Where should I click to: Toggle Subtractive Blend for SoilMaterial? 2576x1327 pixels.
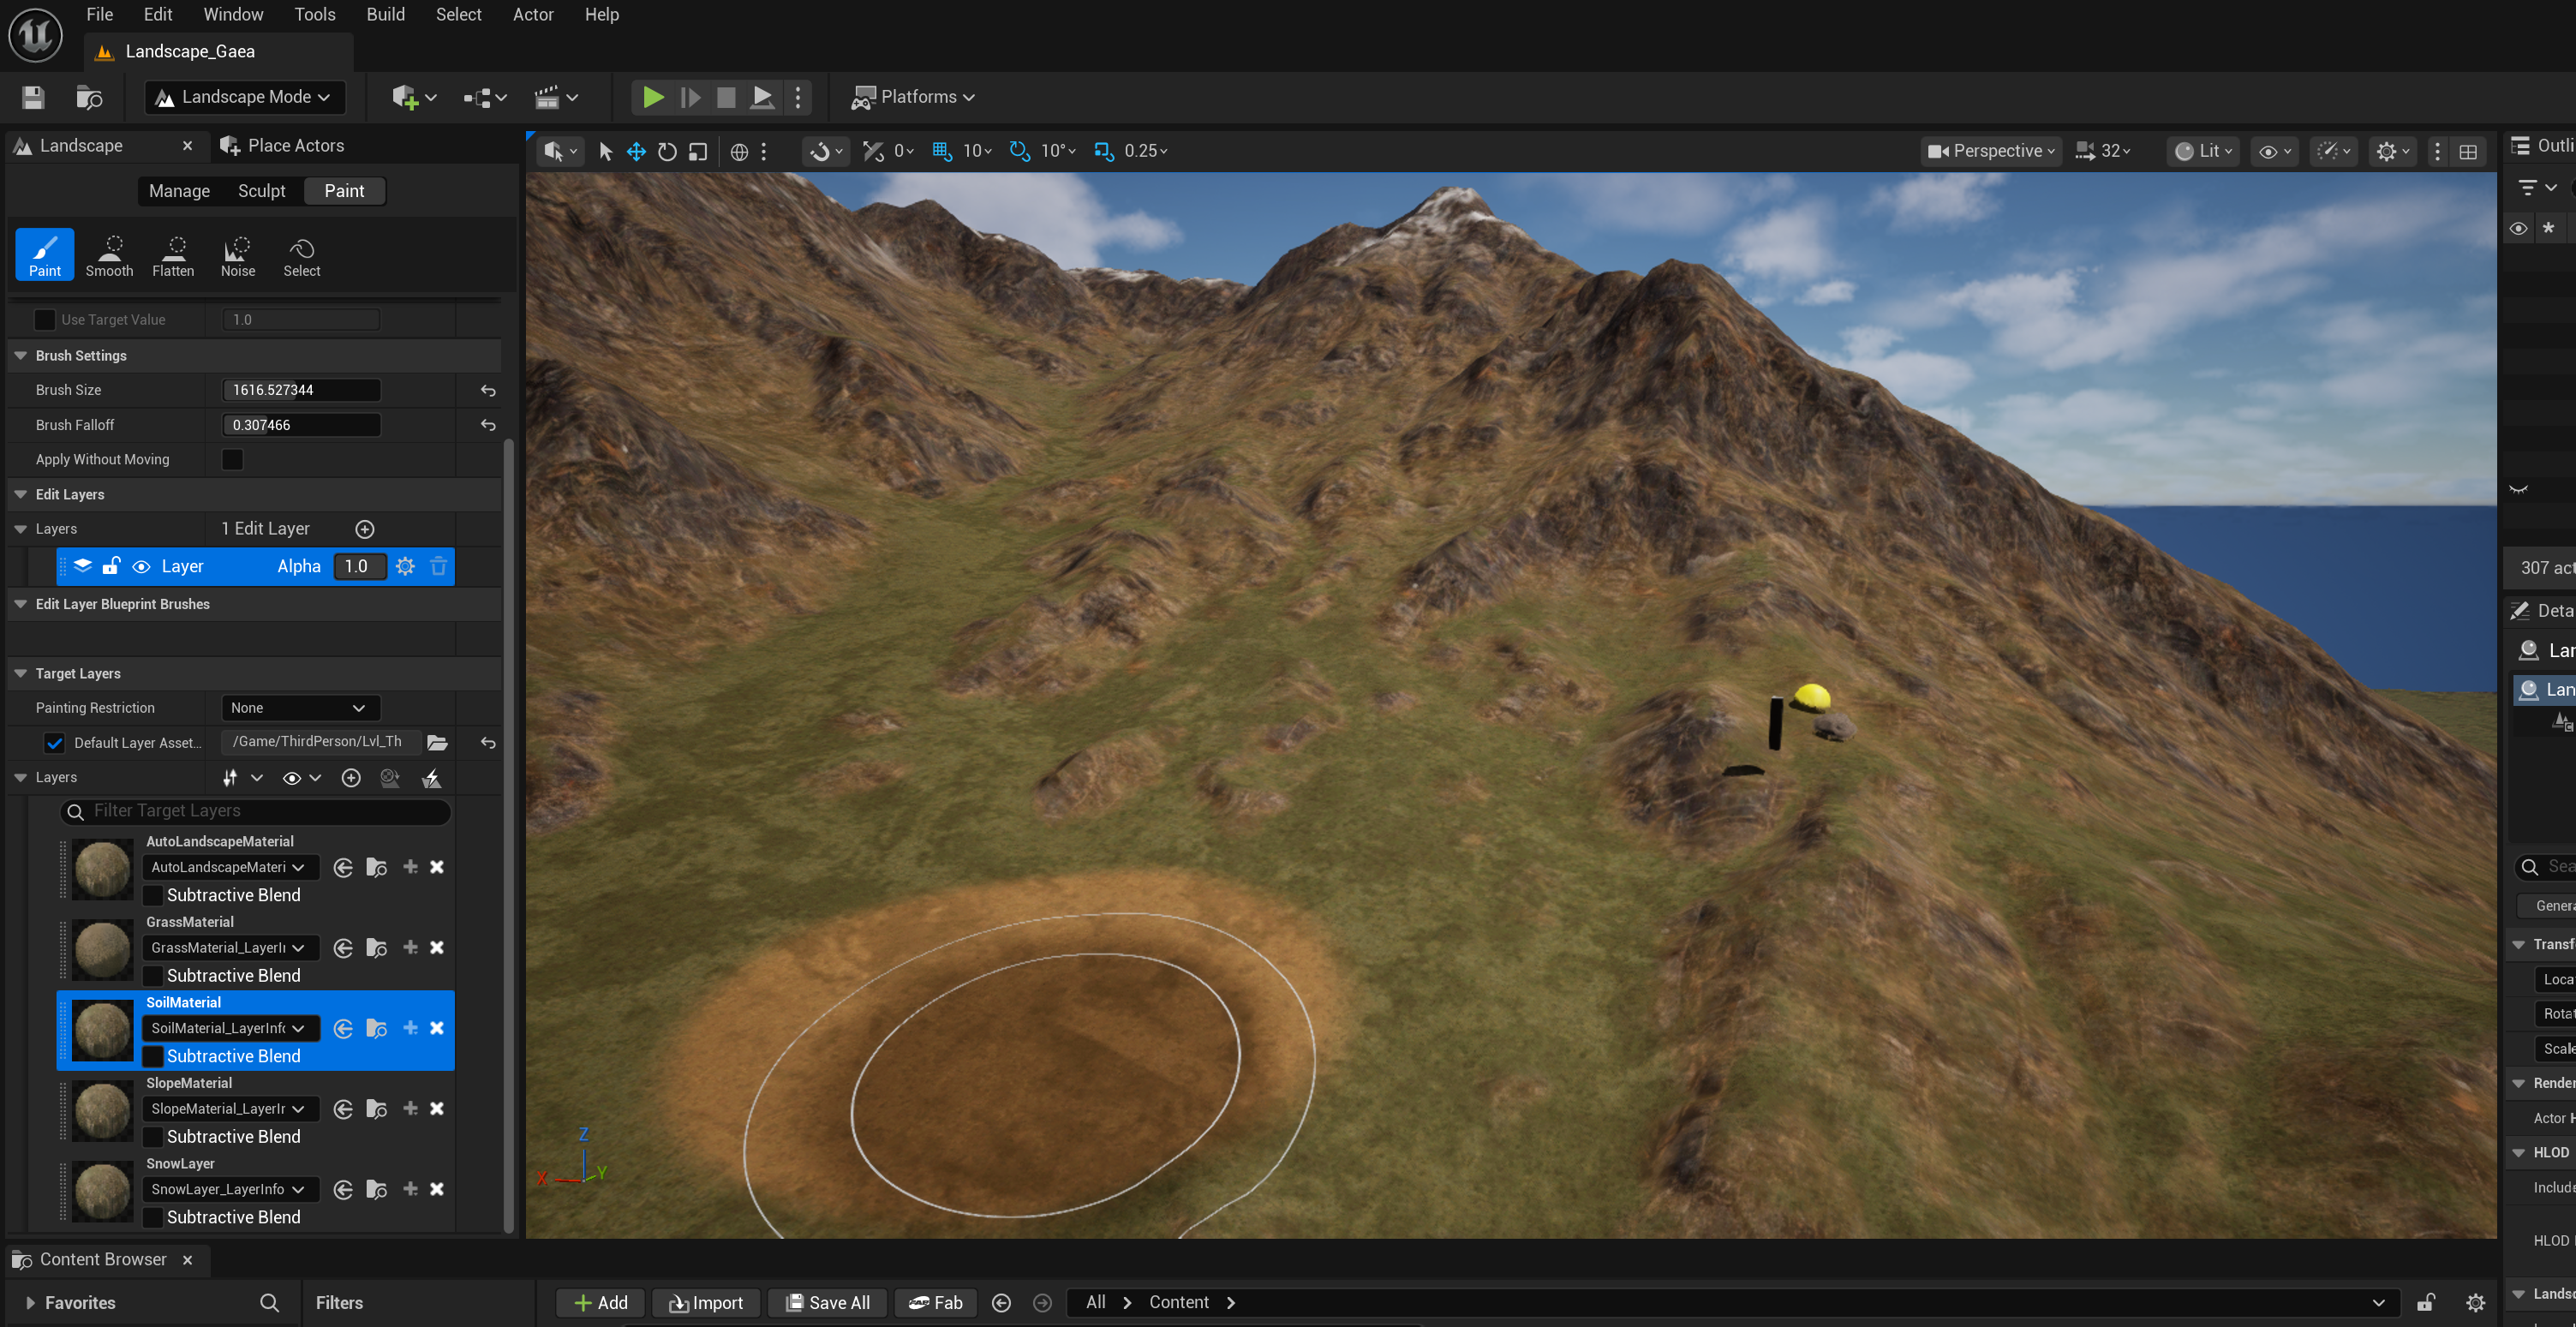(153, 1056)
